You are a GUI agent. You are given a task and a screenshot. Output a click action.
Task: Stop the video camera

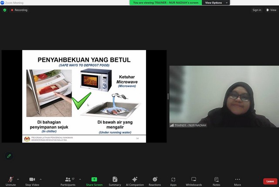click(x=32, y=180)
